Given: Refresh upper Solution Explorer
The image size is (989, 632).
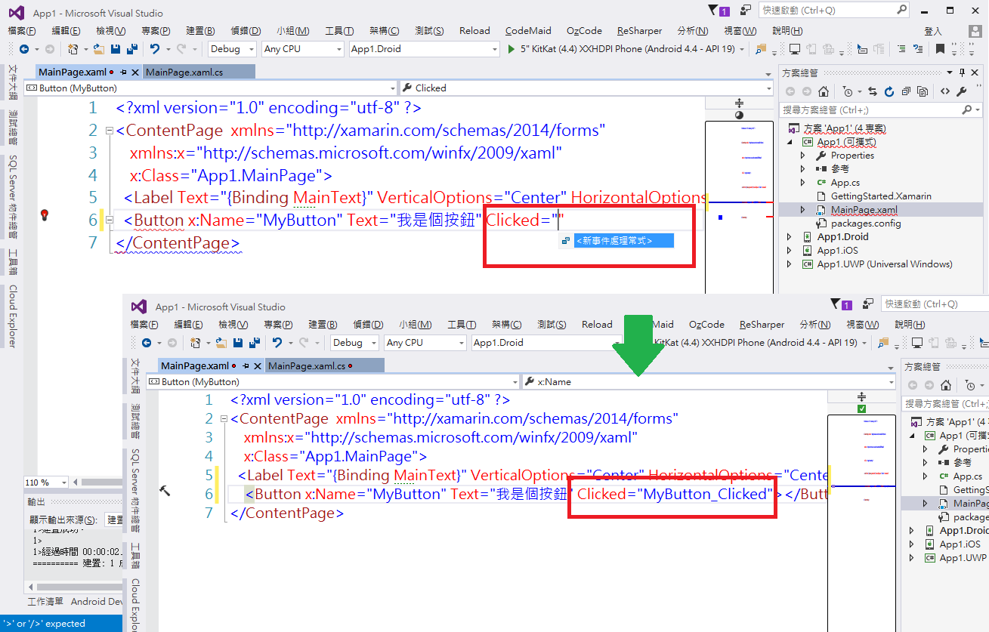Looking at the screenshot, I should coord(889,91).
